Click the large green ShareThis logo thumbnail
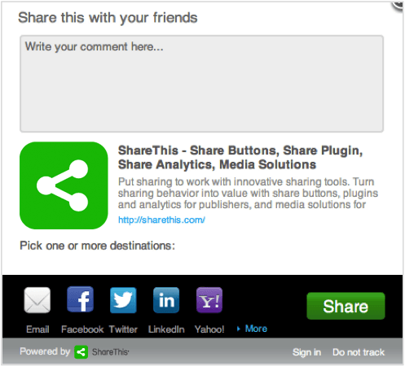This screenshot has height=366, width=405. [x=64, y=185]
